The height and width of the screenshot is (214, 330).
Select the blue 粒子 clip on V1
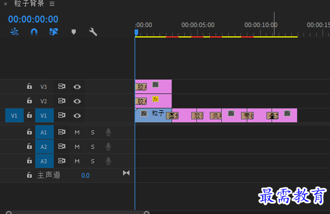153,115
